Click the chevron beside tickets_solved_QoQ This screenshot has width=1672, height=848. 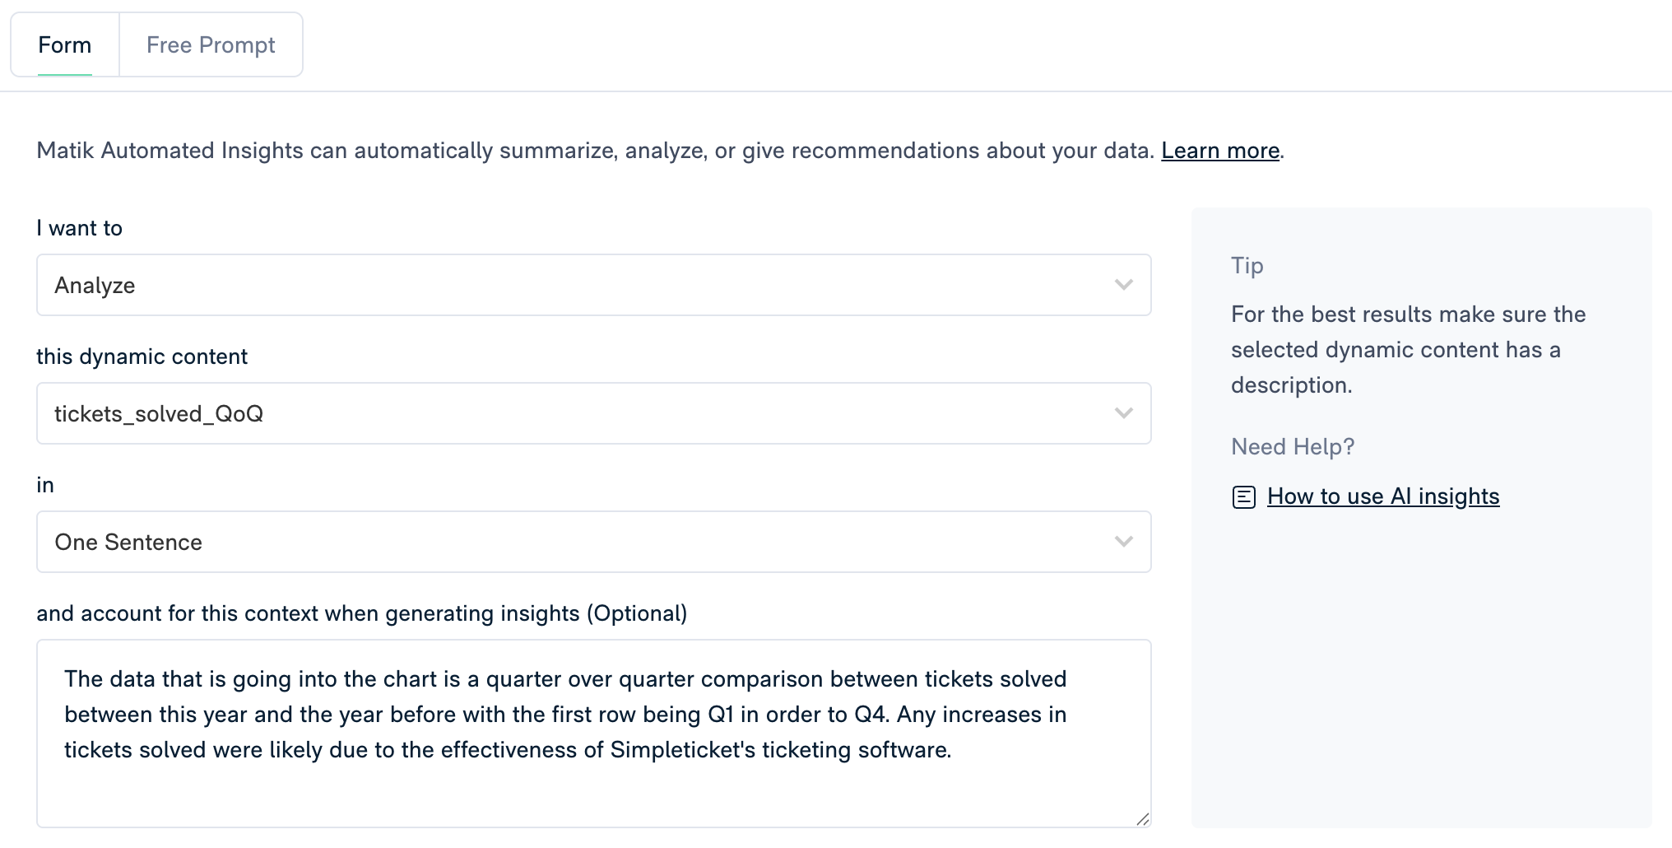pyautogui.click(x=1123, y=413)
